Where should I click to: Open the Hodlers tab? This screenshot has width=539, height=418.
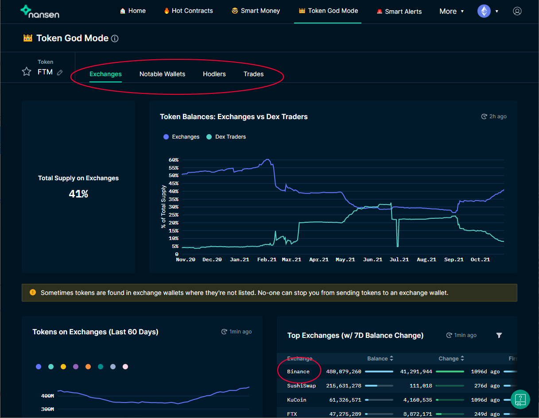click(x=214, y=74)
